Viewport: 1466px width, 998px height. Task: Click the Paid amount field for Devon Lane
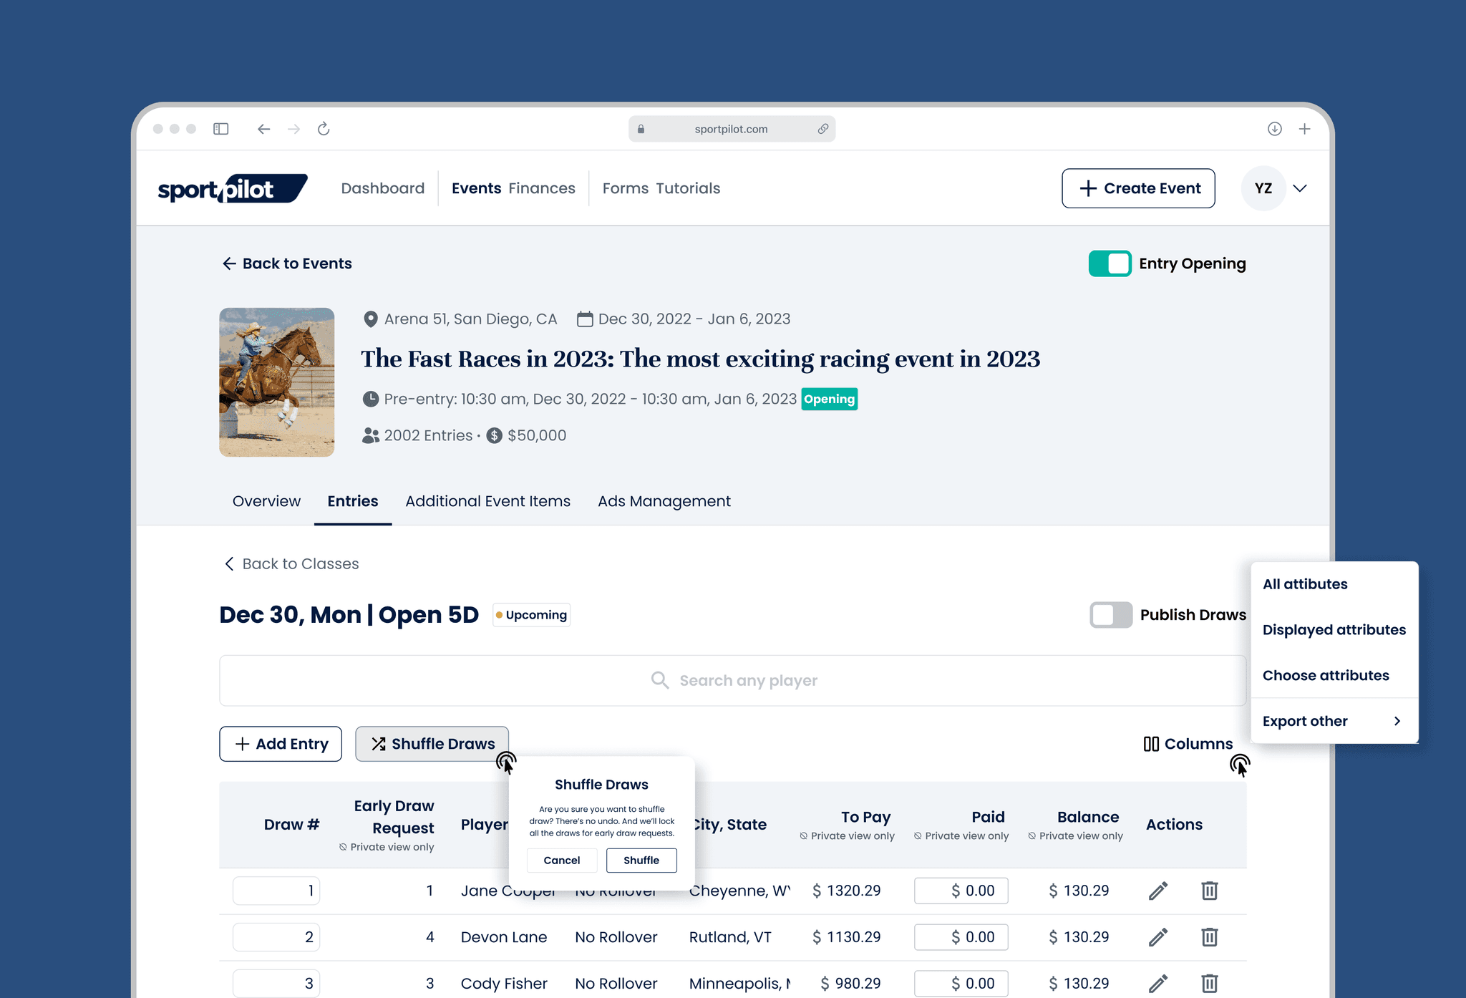coord(961,937)
